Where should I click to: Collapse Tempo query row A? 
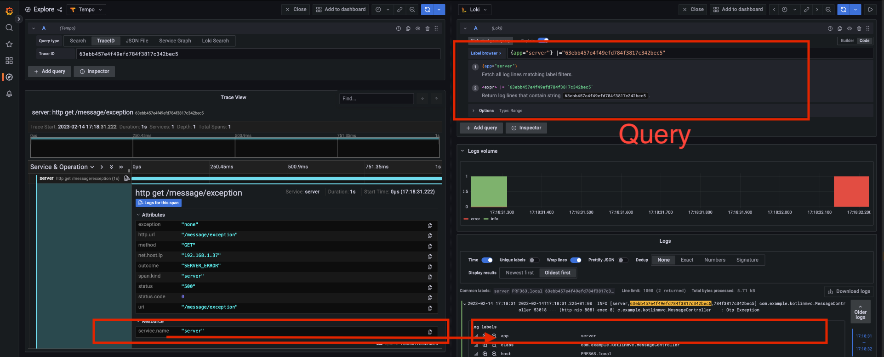point(34,28)
